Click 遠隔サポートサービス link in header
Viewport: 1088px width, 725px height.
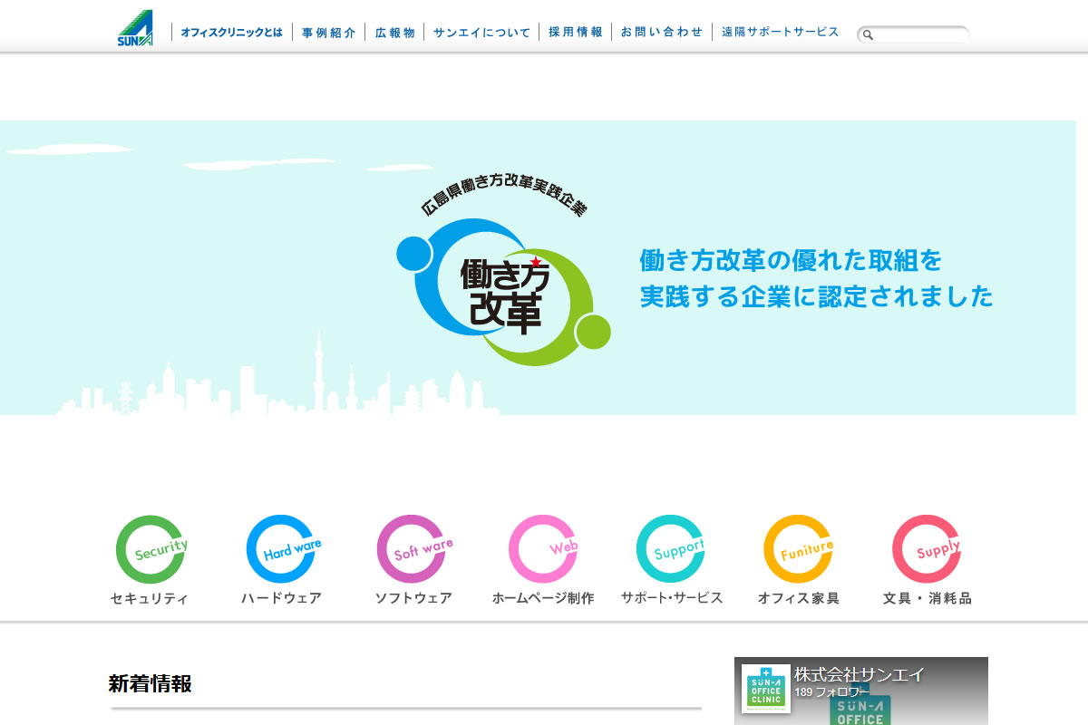(x=780, y=33)
